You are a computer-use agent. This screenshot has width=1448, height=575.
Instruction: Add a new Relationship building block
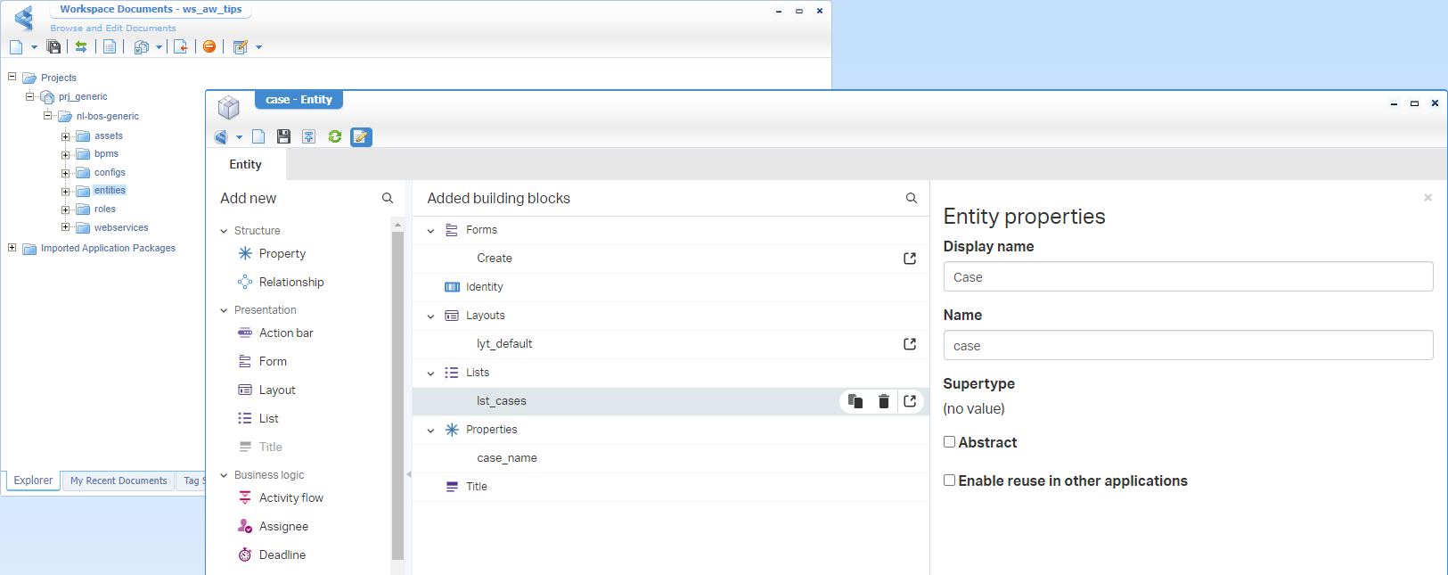point(290,283)
